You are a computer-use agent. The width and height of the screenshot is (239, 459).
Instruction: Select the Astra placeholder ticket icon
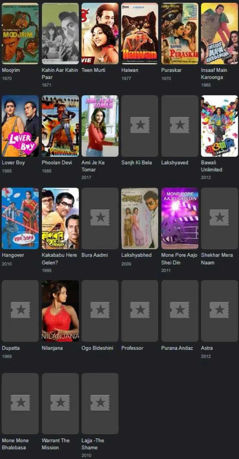point(219,310)
